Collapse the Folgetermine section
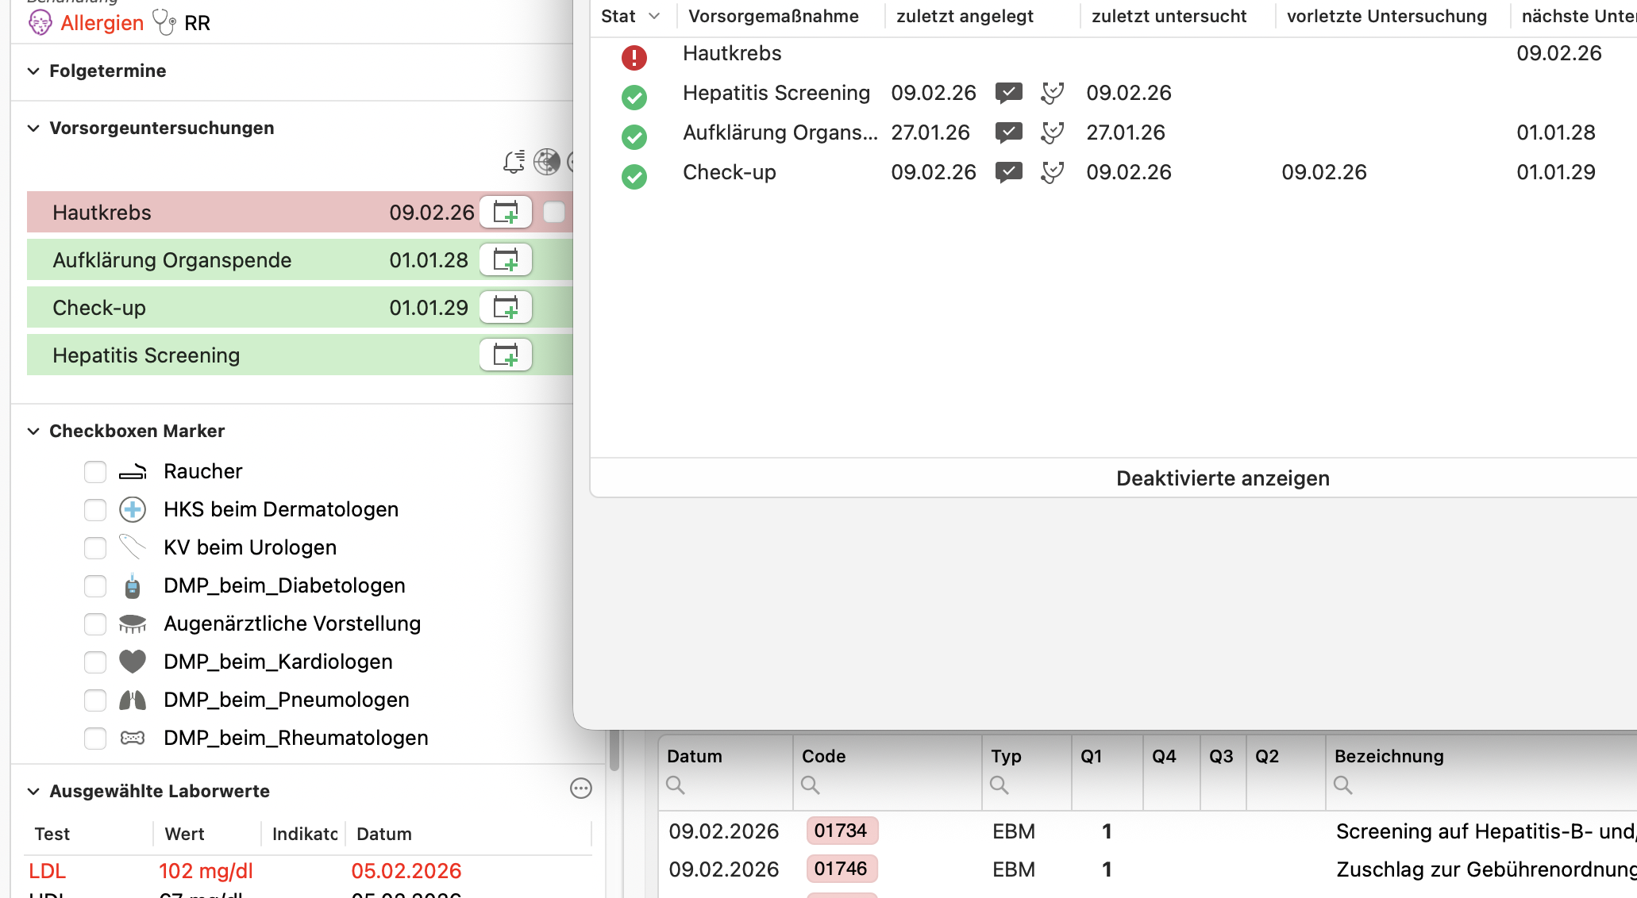 coord(33,71)
